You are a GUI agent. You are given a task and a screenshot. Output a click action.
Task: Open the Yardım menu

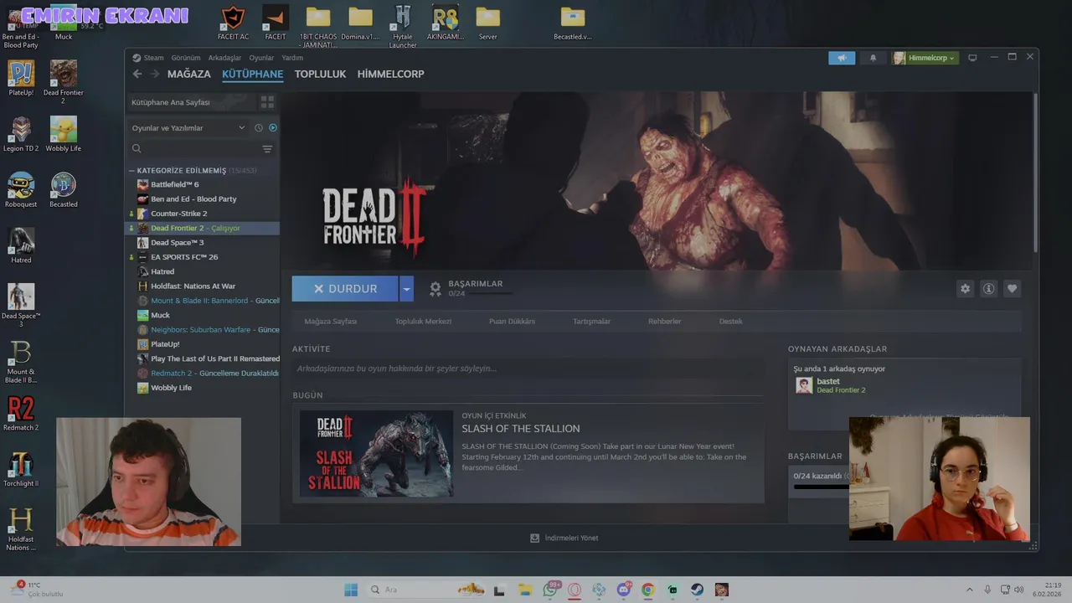point(292,58)
